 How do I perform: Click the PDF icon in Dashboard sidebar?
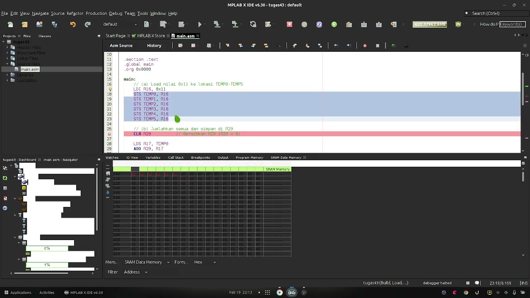[x=5, y=198]
